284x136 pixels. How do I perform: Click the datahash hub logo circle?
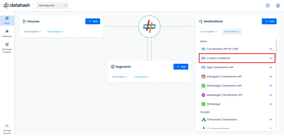click(149, 26)
